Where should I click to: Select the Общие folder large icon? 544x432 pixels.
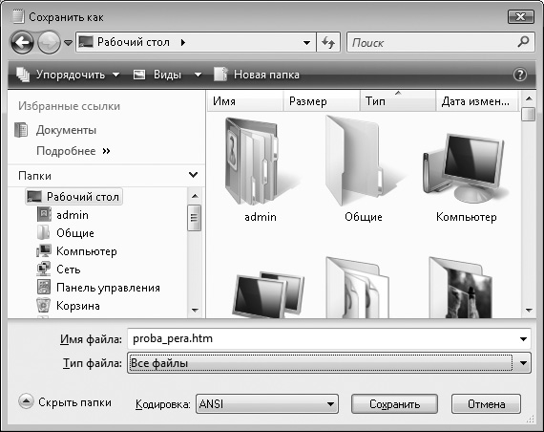pos(364,169)
